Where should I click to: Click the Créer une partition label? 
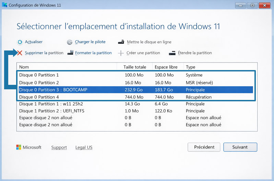point(143,53)
